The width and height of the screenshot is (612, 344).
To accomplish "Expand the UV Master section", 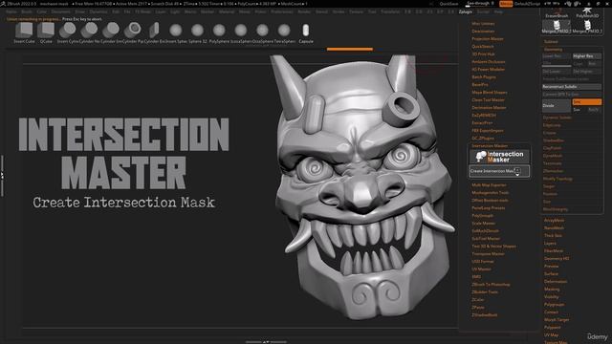I will (481, 269).
